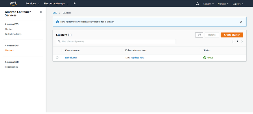Click the Cluster name column header
The width and height of the screenshot is (253, 114).
(72, 50)
